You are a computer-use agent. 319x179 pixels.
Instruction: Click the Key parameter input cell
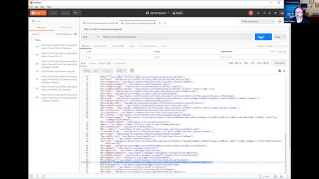[120, 57]
